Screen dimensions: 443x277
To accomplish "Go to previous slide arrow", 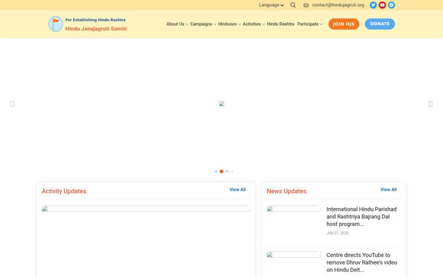I will [x=12, y=104].
